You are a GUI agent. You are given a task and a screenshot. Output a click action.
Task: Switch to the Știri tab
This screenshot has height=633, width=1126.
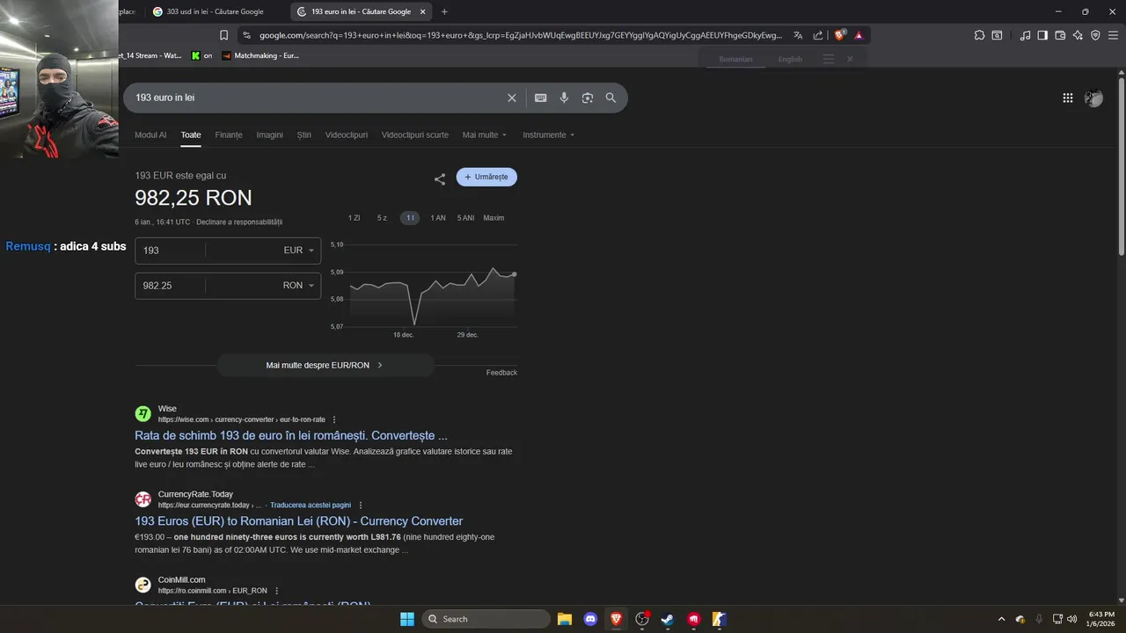[304, 135]
